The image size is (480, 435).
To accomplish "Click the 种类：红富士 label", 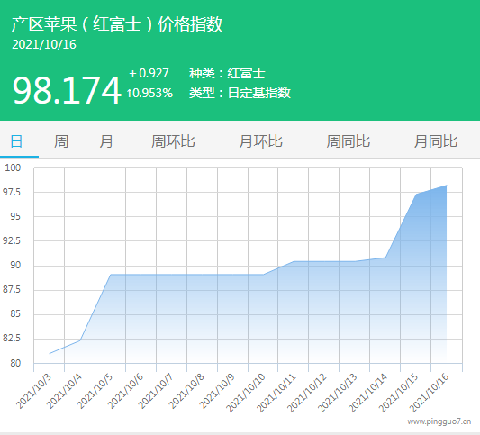I will coord(227,74).
